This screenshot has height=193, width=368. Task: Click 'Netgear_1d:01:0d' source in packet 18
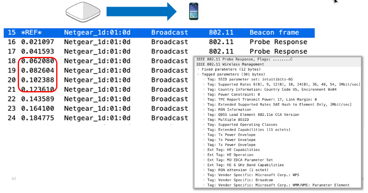pyautogui.click(x=97, y=61)
